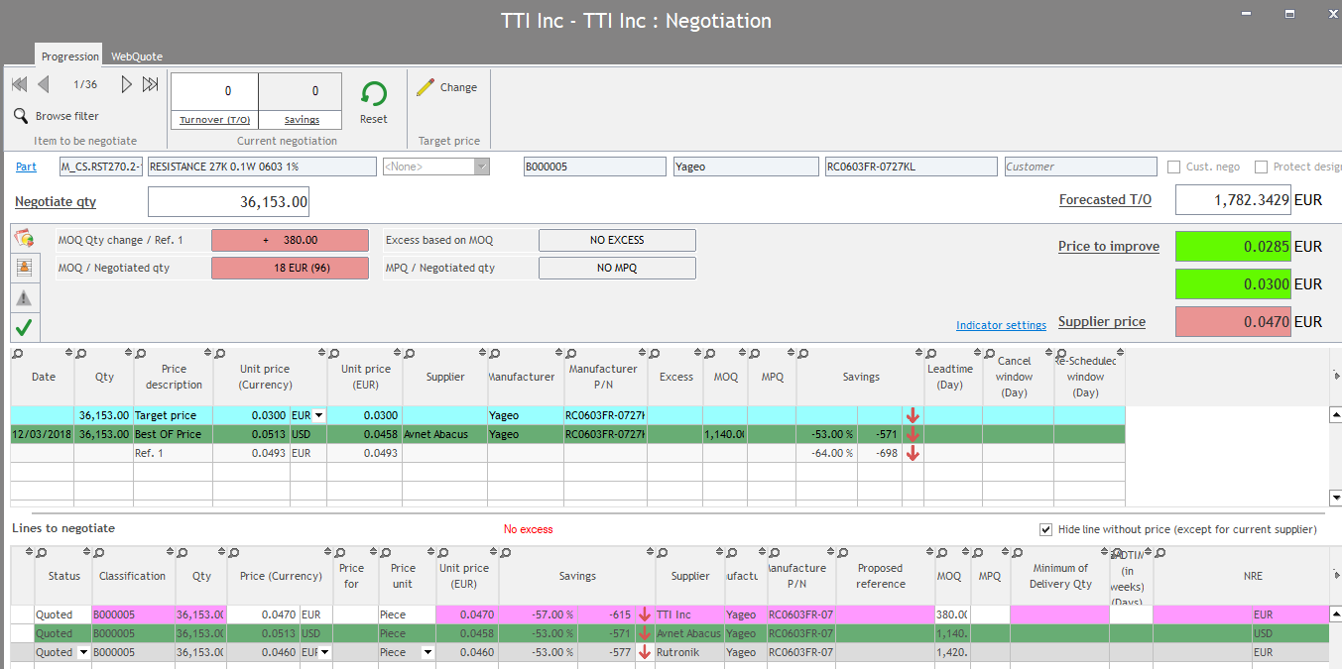The height and width of the screenshot is (669, 1342).
Task: Open the Browse filter magnifier
Action: pyautogui.click(x=21, y=116)
